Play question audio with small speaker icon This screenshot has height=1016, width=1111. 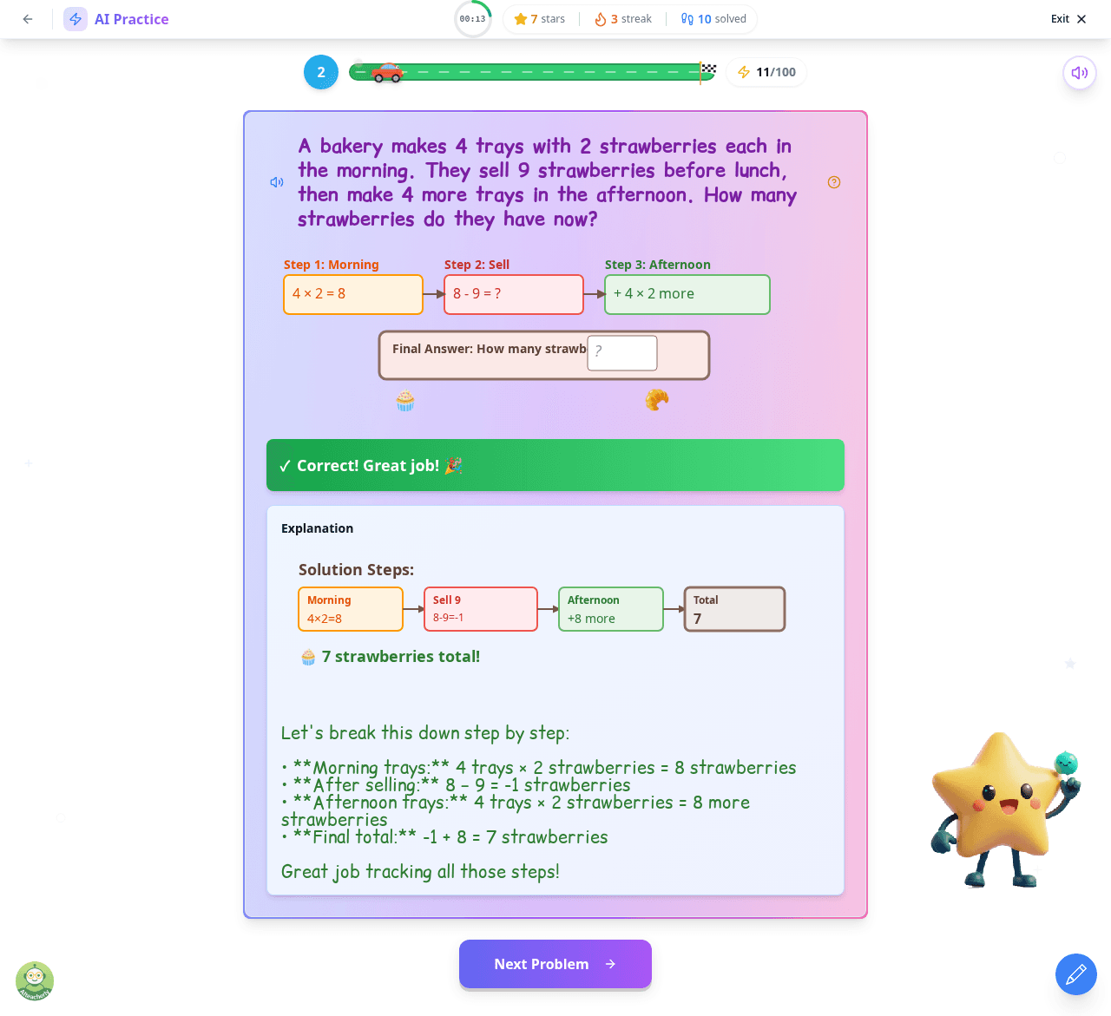point(277,182)
